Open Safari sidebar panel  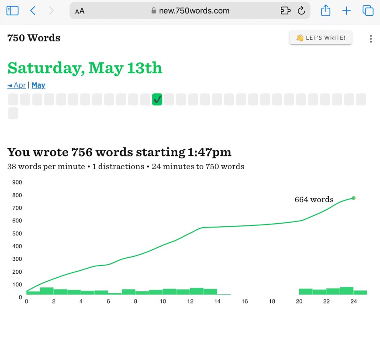click(x=13, y=11)
